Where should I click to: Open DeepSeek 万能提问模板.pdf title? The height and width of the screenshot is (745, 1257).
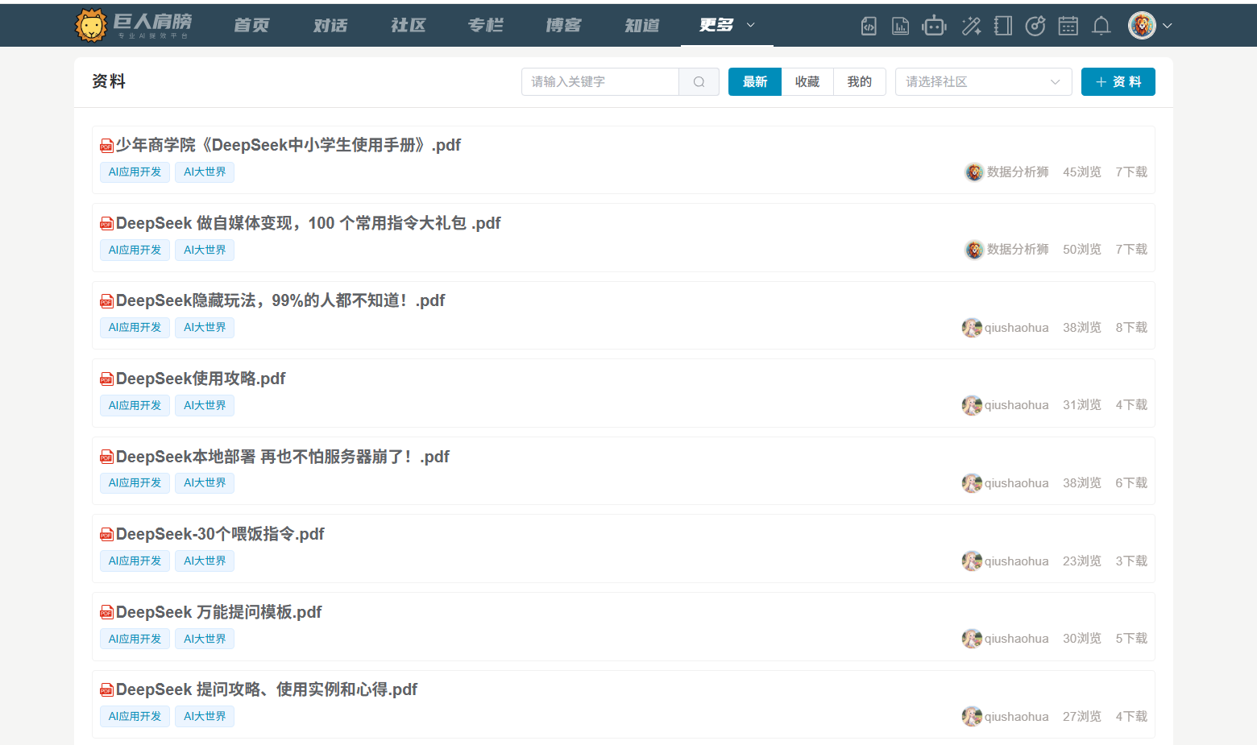(219, 612)
